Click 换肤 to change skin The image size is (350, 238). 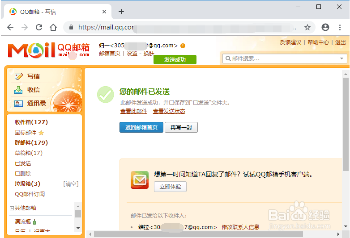coord(149,54)
